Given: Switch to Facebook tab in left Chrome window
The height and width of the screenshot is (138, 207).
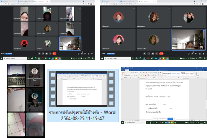Looking at the screenshot, I should [6, 1].
